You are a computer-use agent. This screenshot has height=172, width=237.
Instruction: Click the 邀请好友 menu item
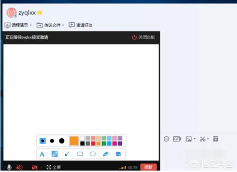81,25
